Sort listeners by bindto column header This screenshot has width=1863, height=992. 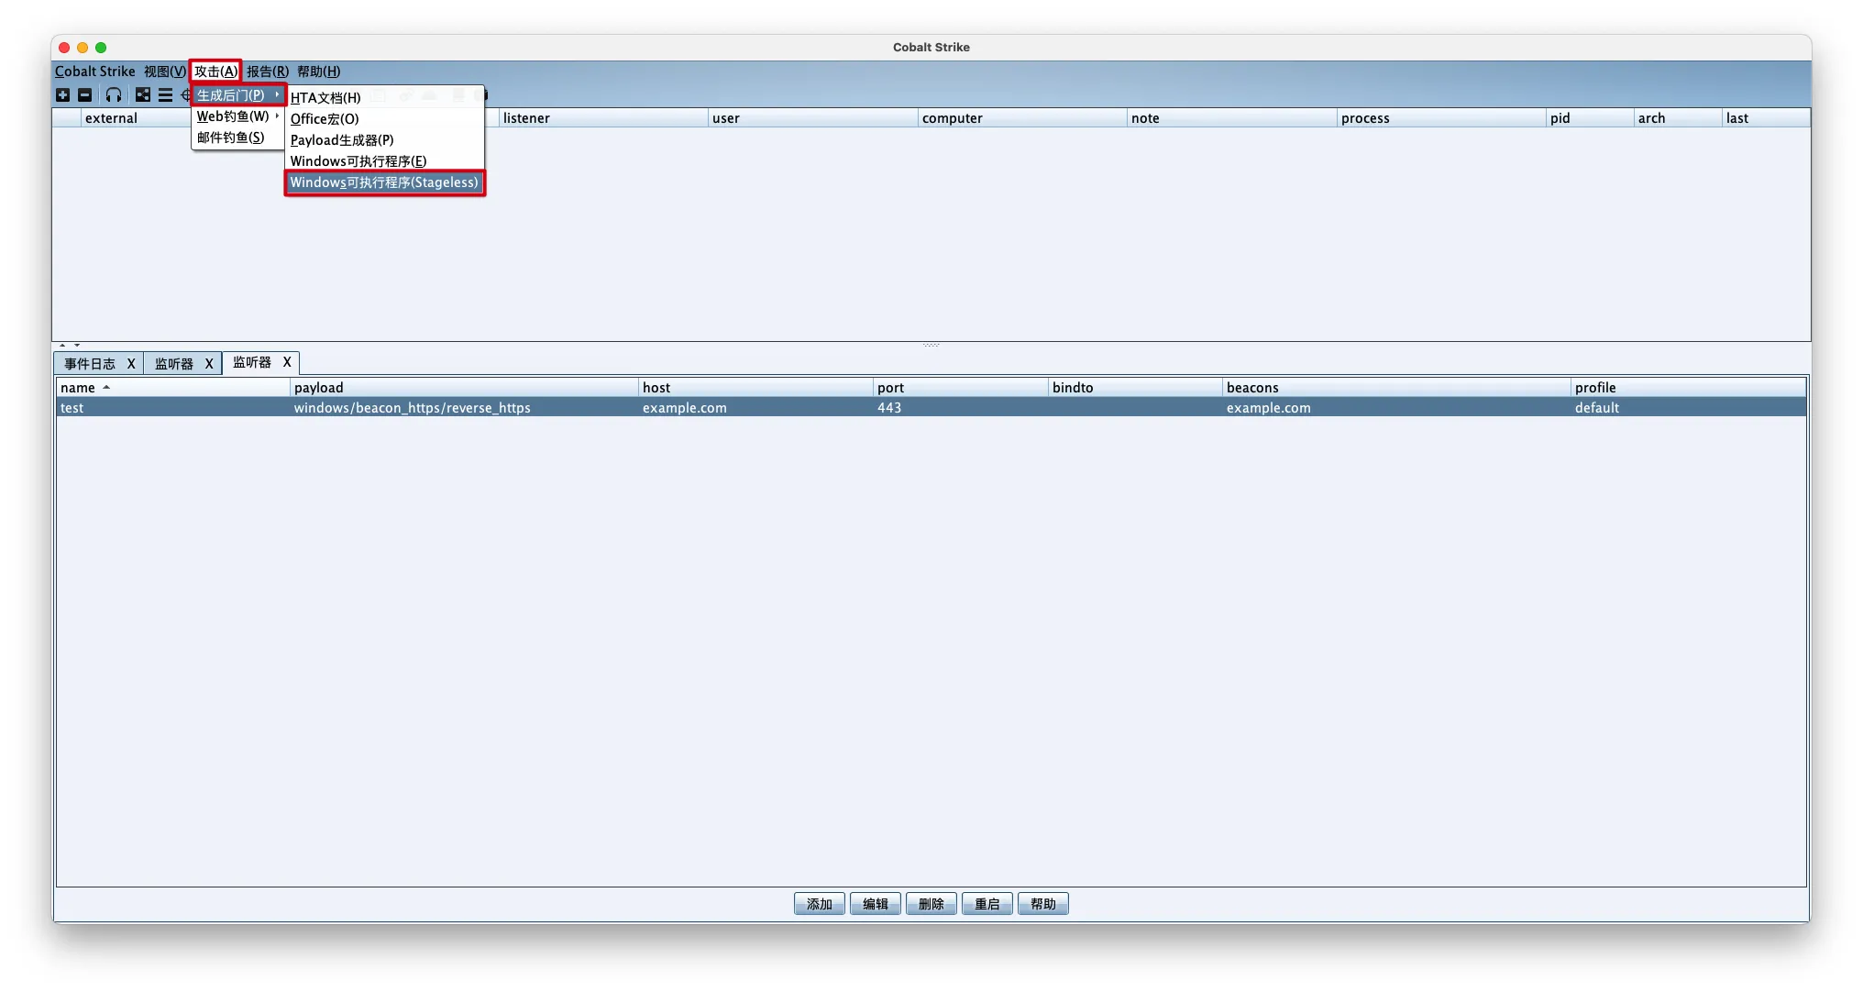point(1135,388)
